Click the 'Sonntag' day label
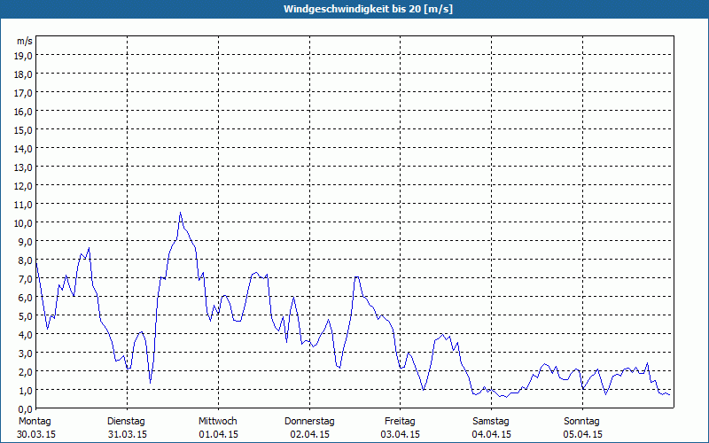 (582, 422)
